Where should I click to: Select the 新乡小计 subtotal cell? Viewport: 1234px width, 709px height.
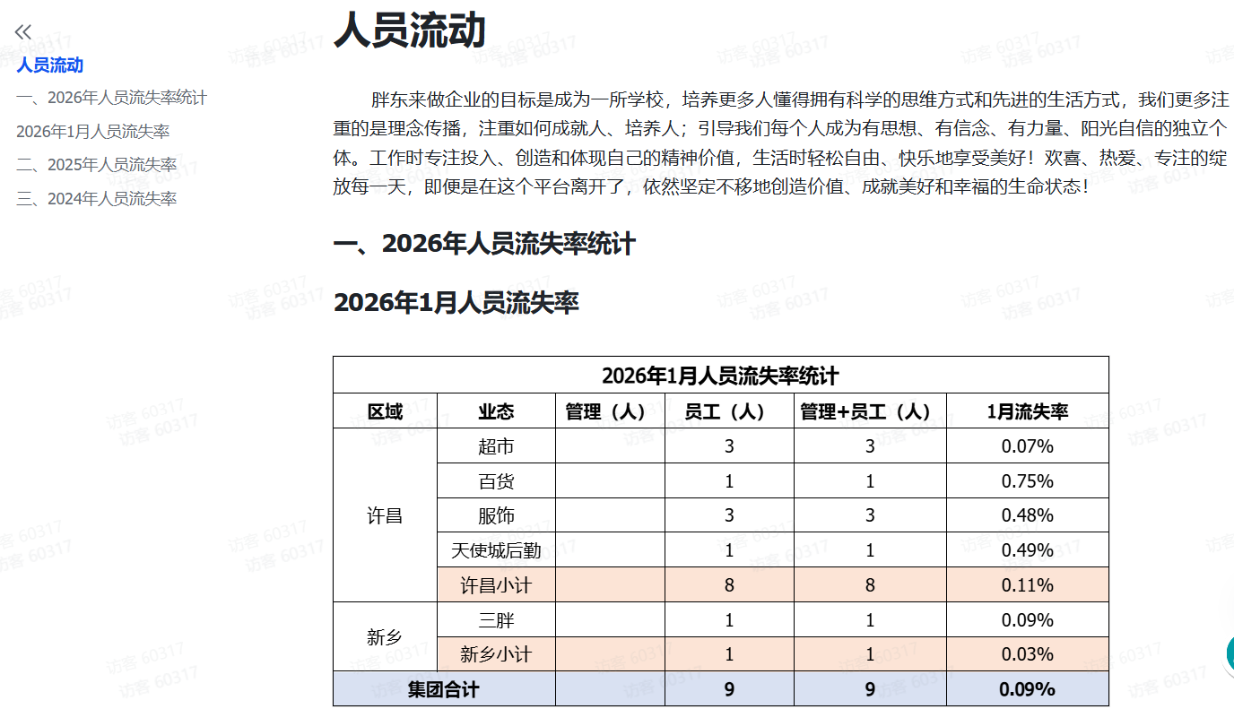496,654
